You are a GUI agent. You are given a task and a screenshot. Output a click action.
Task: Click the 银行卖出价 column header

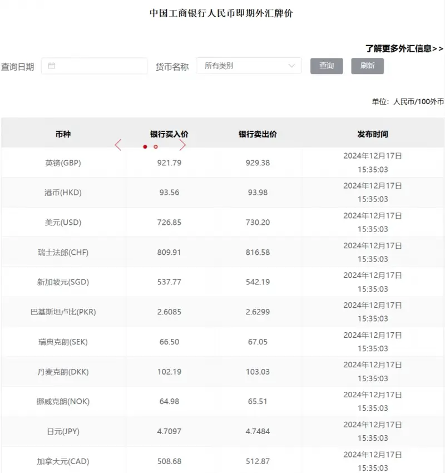(258, 134)
